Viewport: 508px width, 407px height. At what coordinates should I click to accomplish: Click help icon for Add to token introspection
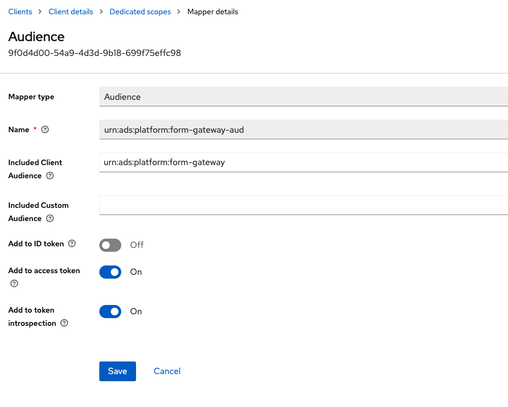click(64, 324)
